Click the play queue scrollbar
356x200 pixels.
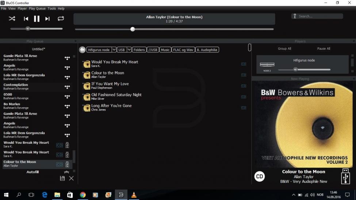coord(74,156)
